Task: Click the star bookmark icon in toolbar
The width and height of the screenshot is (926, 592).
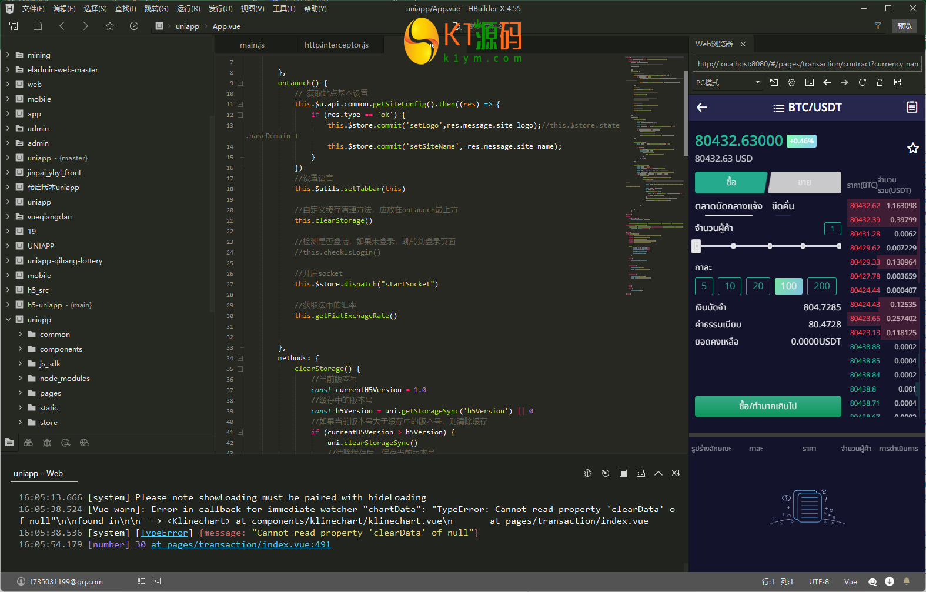Action: click(x=110, y=26)
